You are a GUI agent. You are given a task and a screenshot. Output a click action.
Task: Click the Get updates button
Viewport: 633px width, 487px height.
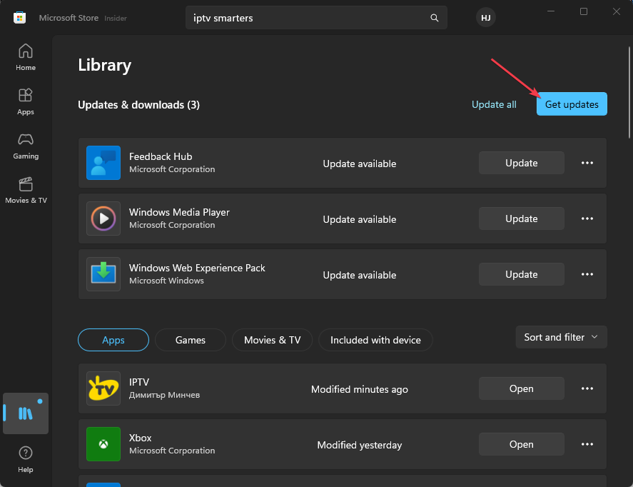572,104
